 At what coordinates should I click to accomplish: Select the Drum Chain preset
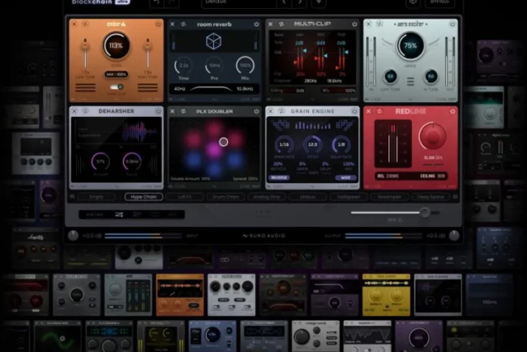tap(226, 196)
